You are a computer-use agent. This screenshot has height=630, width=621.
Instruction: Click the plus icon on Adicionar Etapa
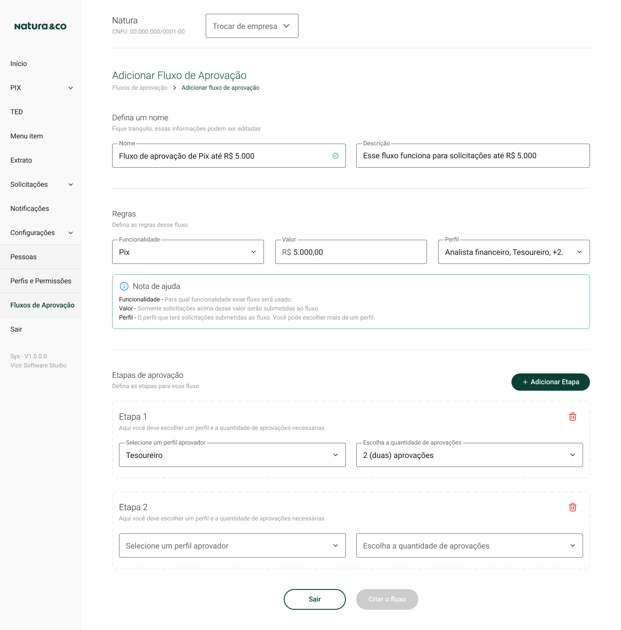click(x=525, y=382)
